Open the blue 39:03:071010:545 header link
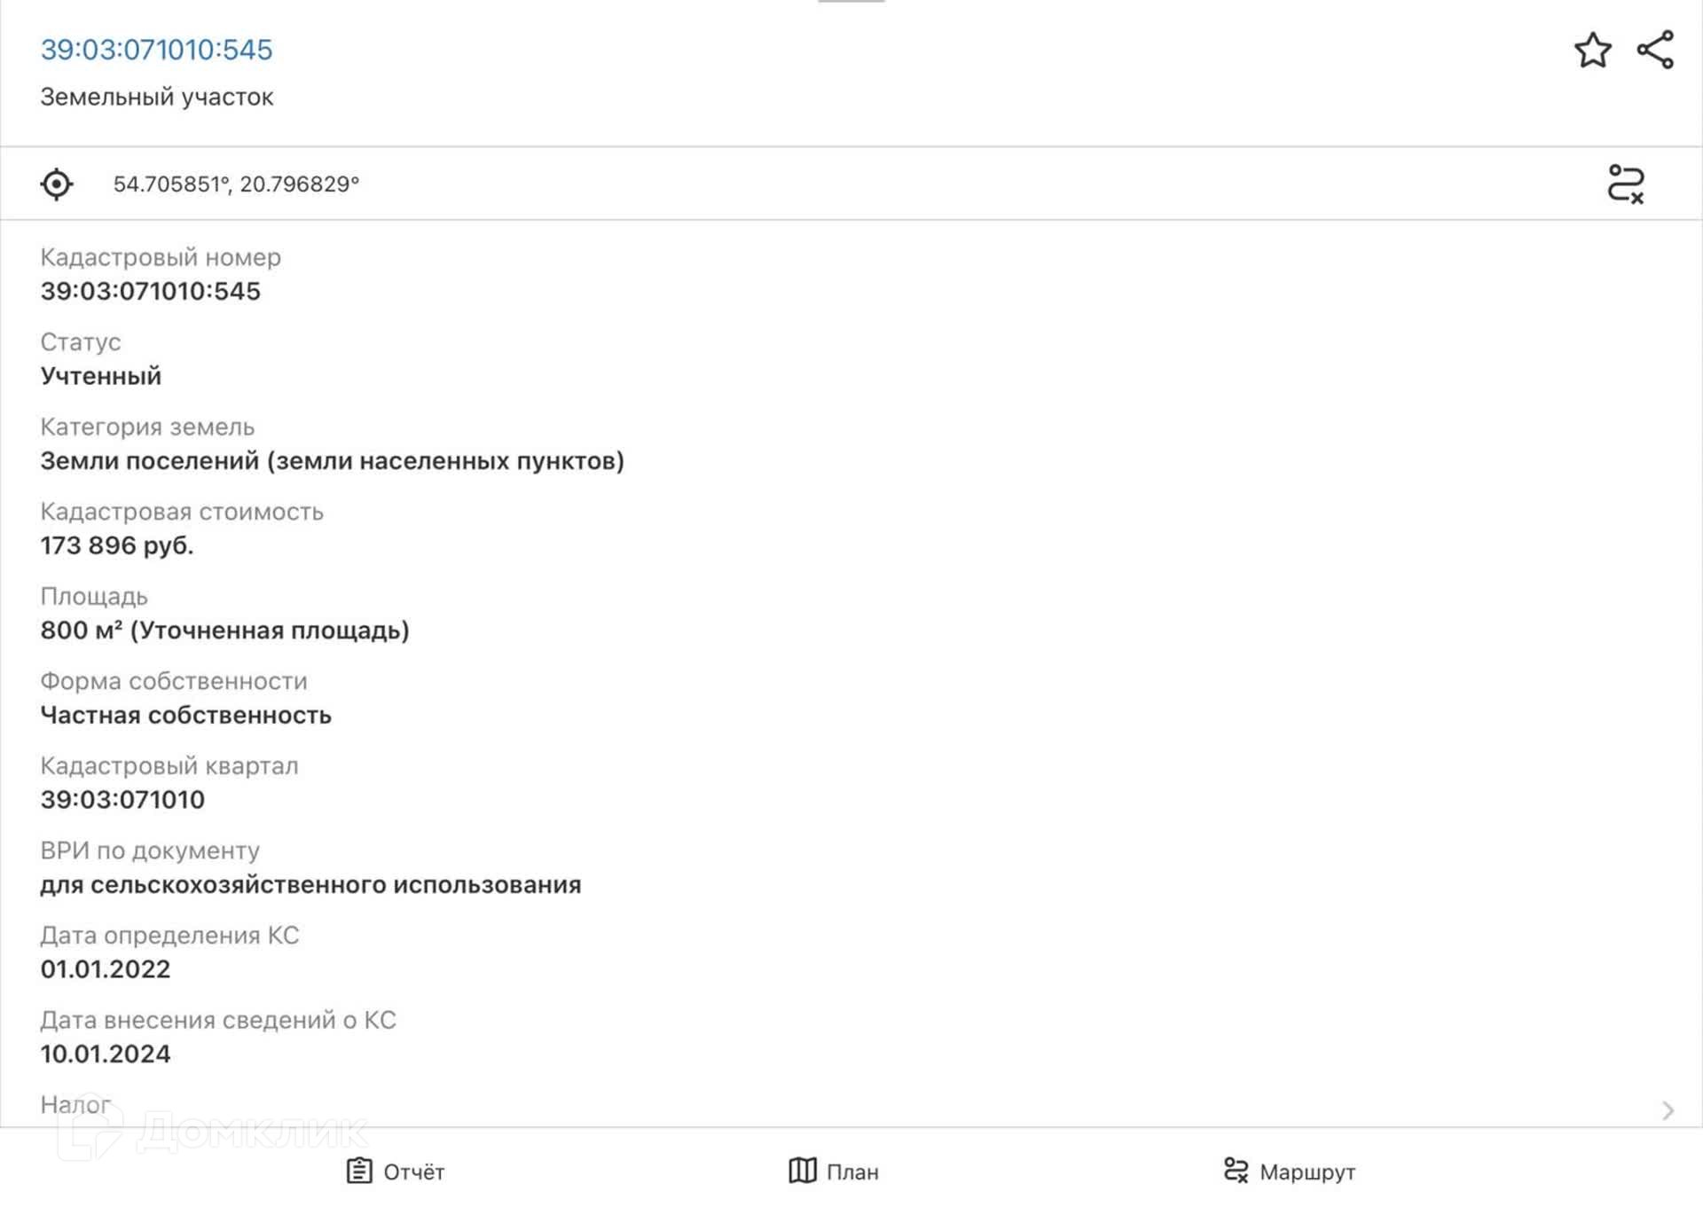 click(156, 50)
